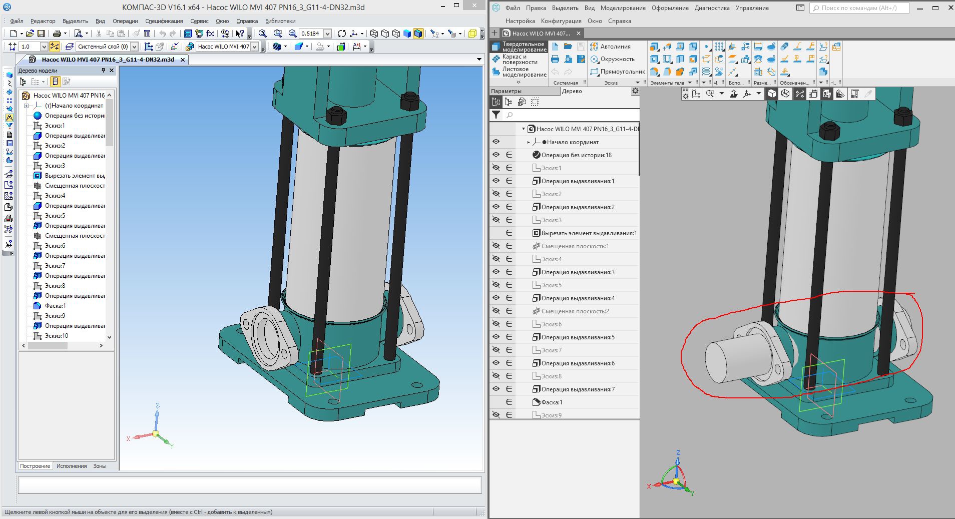Image resolution: width=955 pixels, height=519 pixels.
Task: Click the Автолиния sketch tool
Action: (x=610, y=47)
